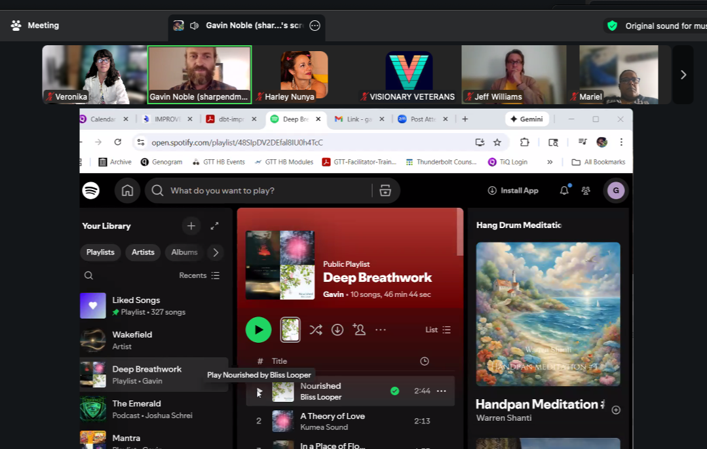Switch to the Gmail Link tab
707x449 pixels.
359,119
